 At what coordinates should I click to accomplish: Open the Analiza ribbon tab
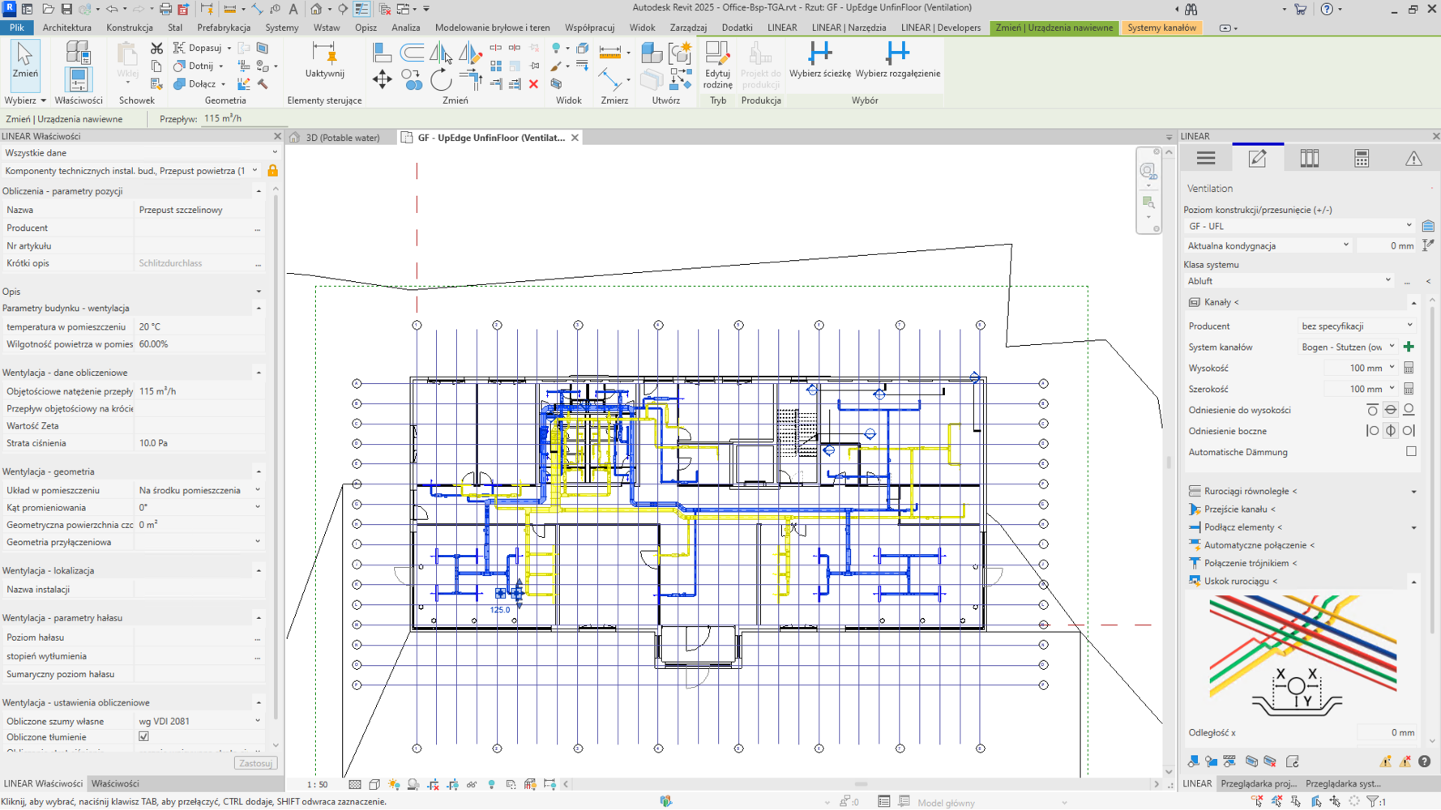pyautogui.click(x=405, y=28)
